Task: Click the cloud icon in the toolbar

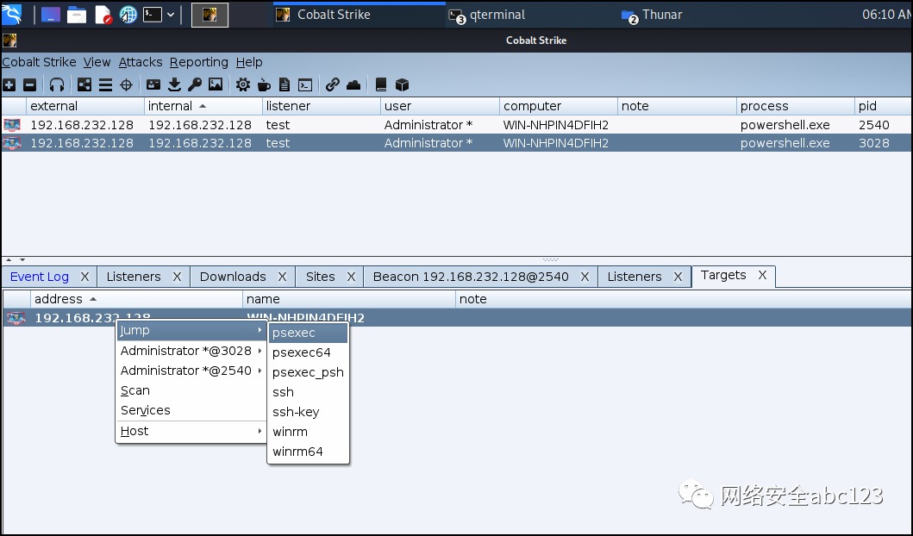Action: click(353, 84)
